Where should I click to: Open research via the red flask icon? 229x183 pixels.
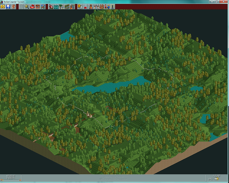pyautogui.click(x=86, y=7)
